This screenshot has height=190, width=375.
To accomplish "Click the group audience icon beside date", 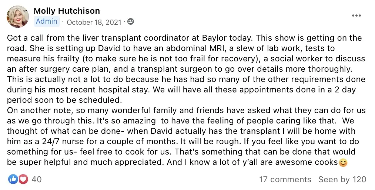I will (x=131, y=22).
